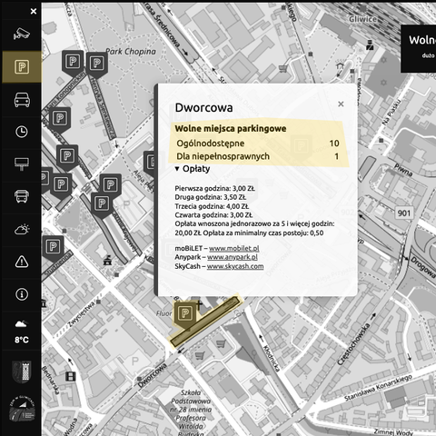Open the clock travel-time icon
This screenshot has width=436, height=436.
[x=22, y=132]
